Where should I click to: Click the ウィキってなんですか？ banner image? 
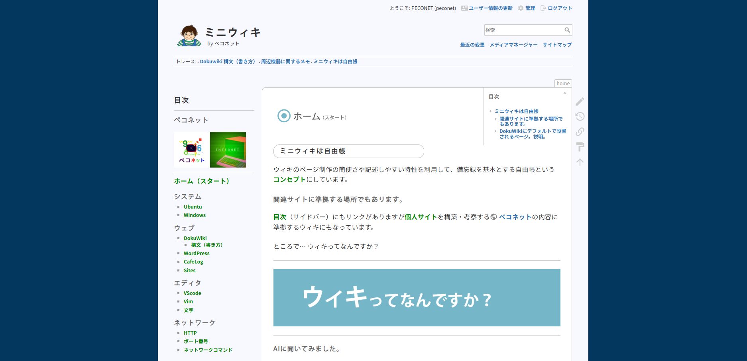(x=417, y=298)
